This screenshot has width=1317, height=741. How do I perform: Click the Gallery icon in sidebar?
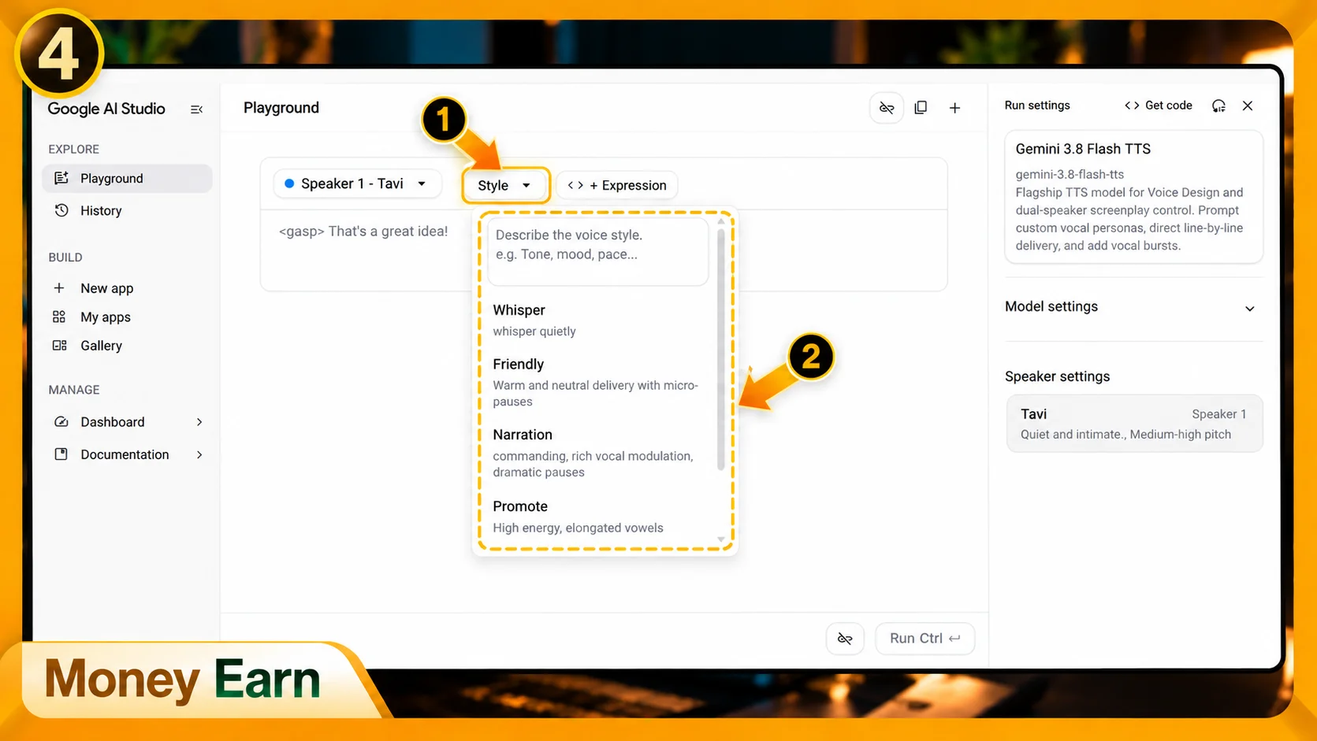tap(59, 345)
